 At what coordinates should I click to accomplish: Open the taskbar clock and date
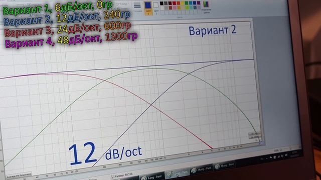point(294,154)
